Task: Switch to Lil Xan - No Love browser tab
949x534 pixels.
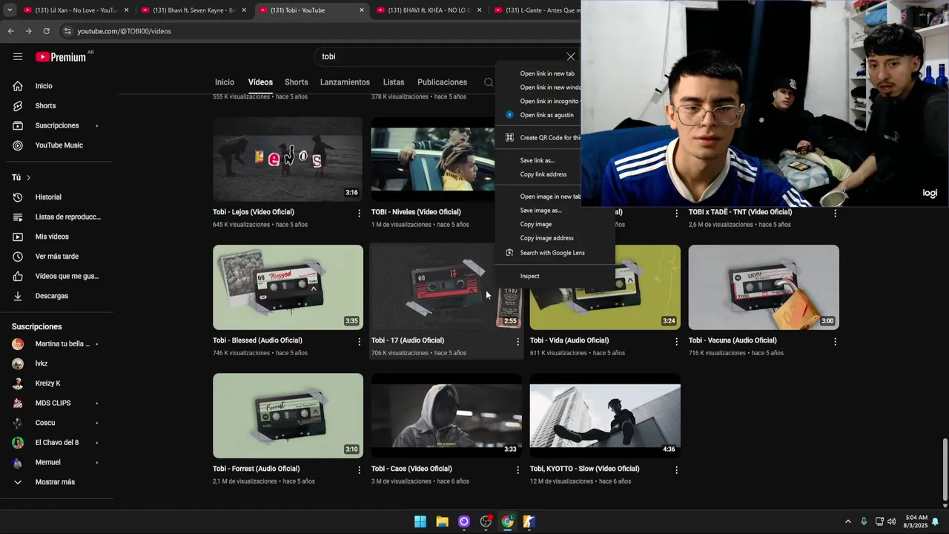Action: pos(75,10)
